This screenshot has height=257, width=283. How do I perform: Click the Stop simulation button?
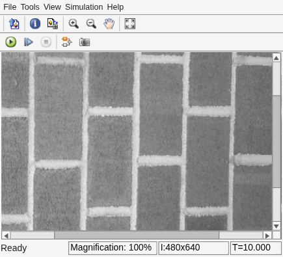(46, 42)
